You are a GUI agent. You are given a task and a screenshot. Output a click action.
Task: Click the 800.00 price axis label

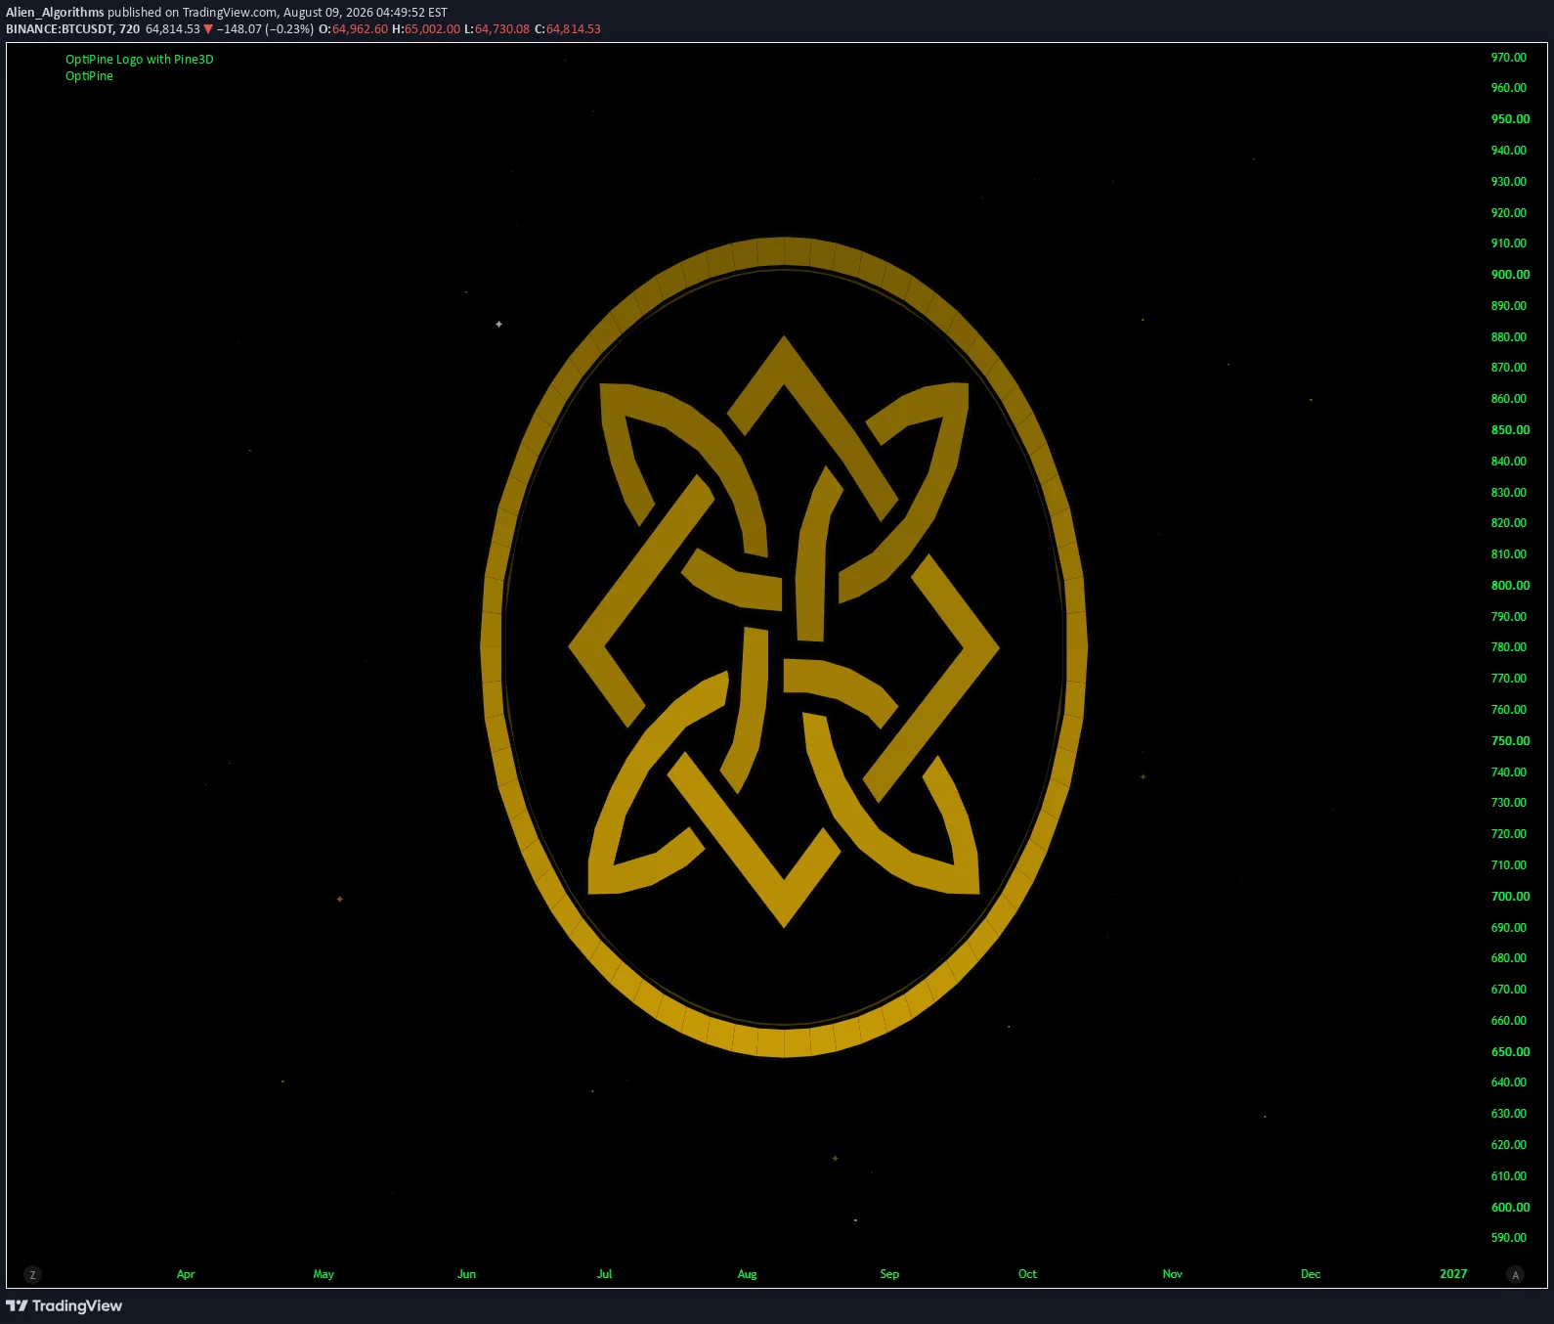(1510, 586)
